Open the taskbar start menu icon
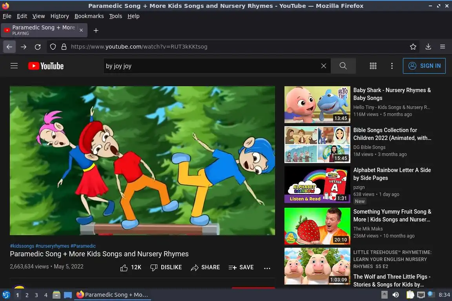 (x=6, y=295)
